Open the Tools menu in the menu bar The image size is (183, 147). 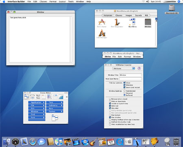pos(71,2)
